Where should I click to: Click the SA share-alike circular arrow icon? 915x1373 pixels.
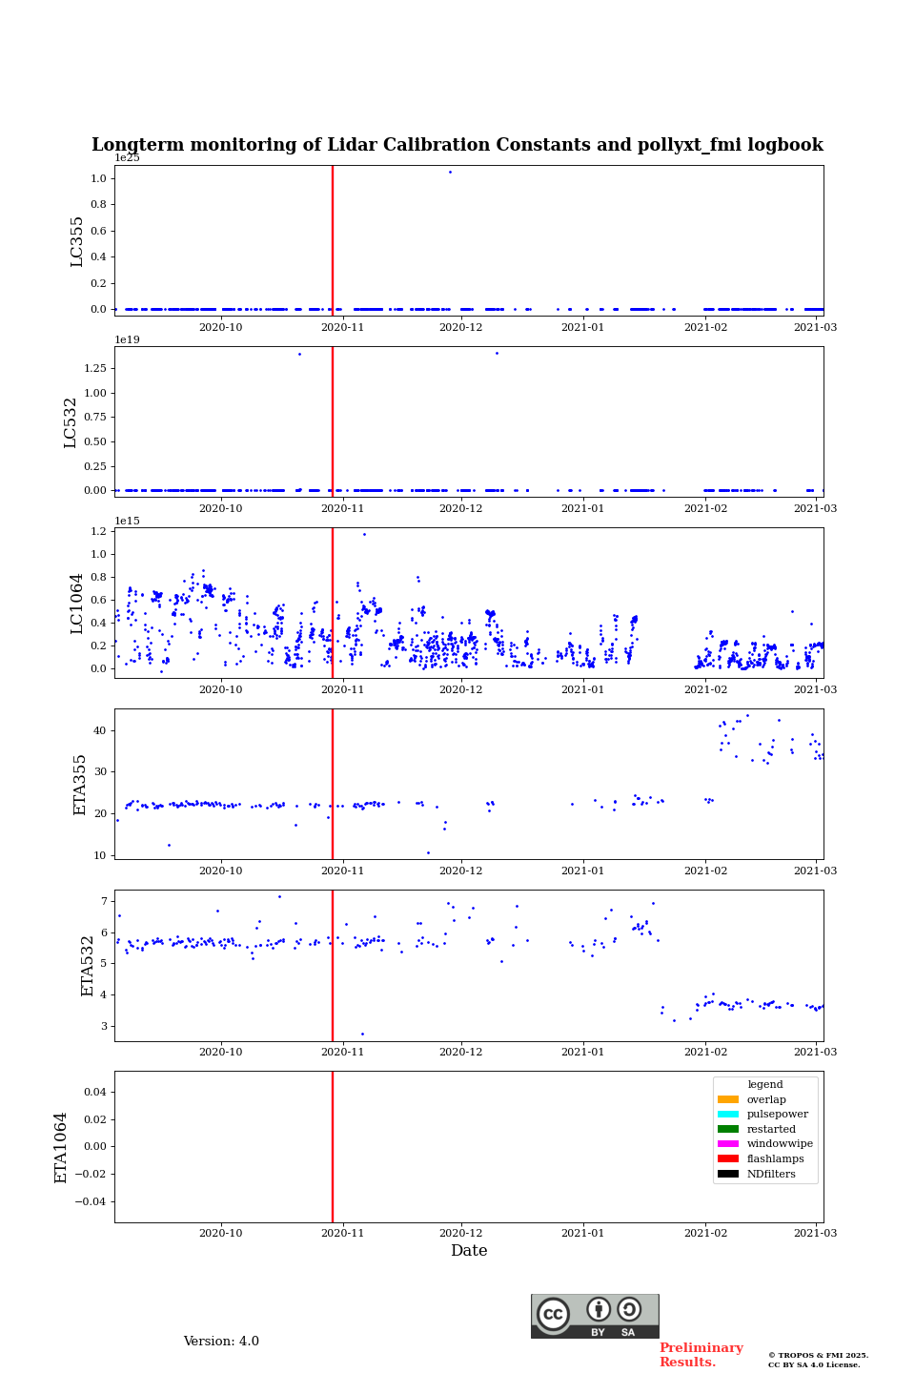(629, 1310)
